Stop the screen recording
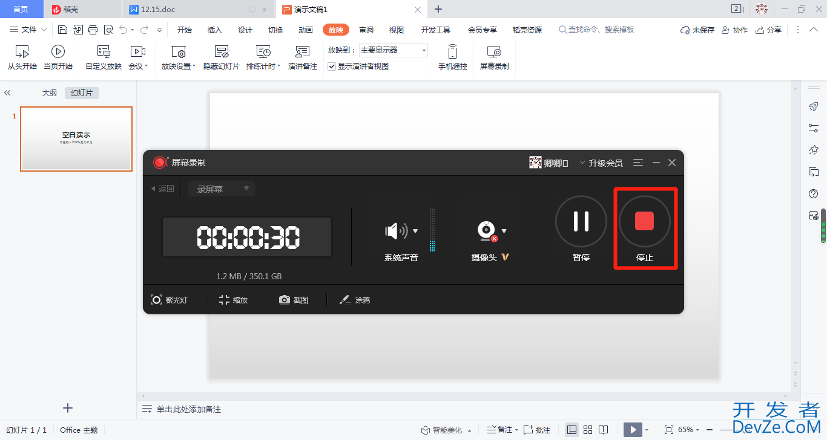Image resolution: width=827 pixels, height=440 pixels. 645,221
